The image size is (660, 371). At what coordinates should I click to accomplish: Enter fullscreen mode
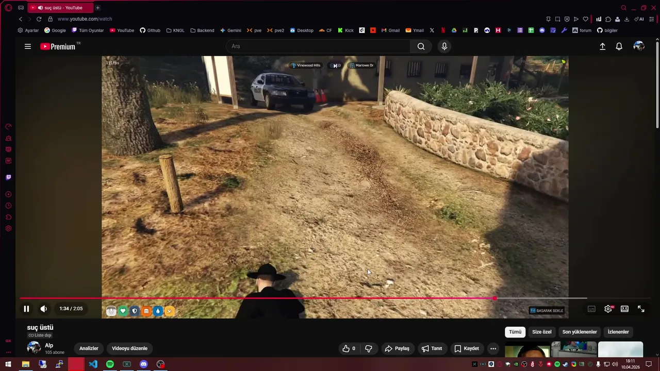(x=641, y=309)
